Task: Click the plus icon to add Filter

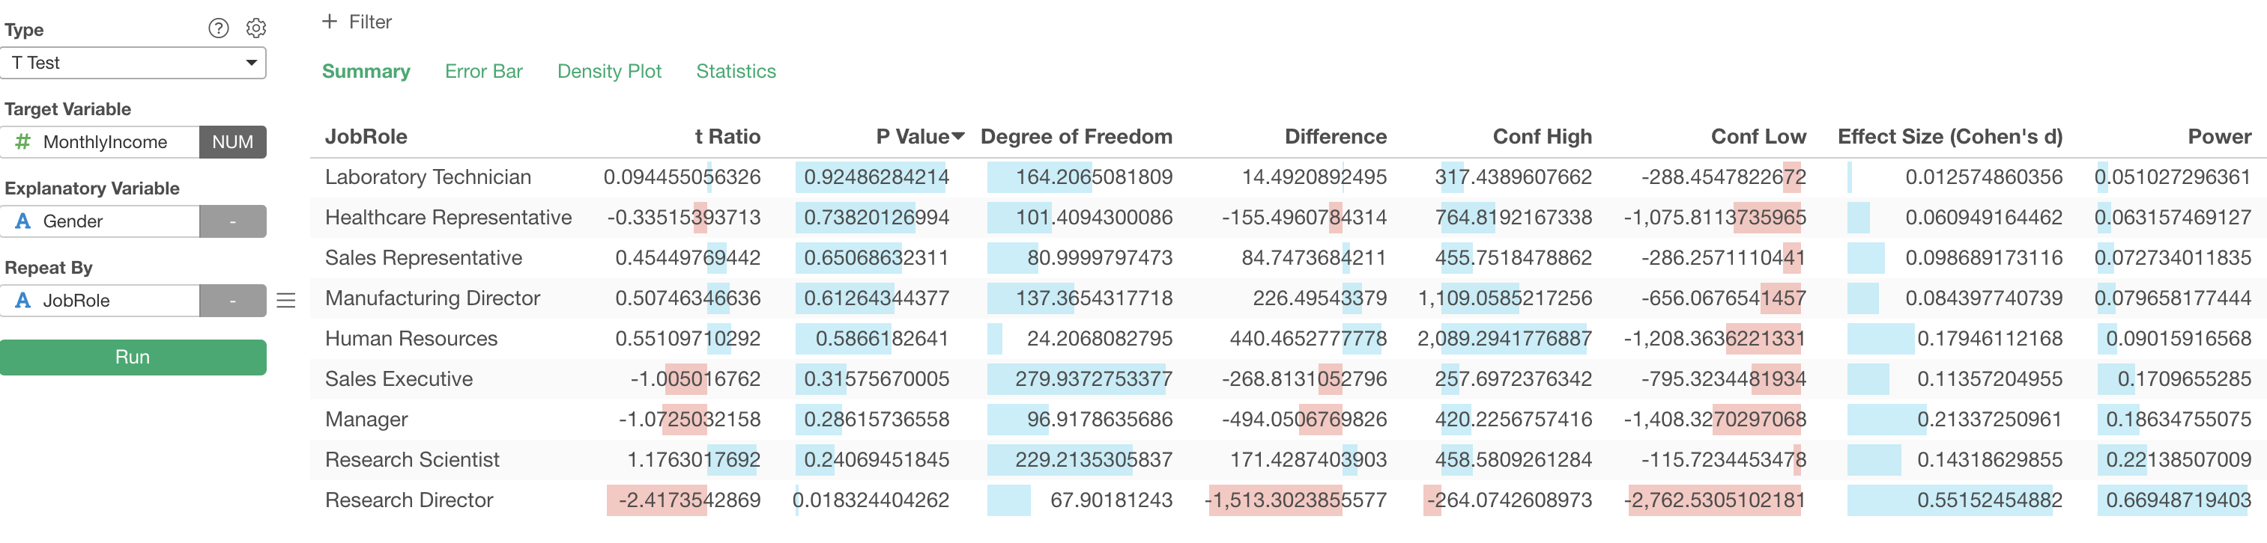Action: pos(329,21)
